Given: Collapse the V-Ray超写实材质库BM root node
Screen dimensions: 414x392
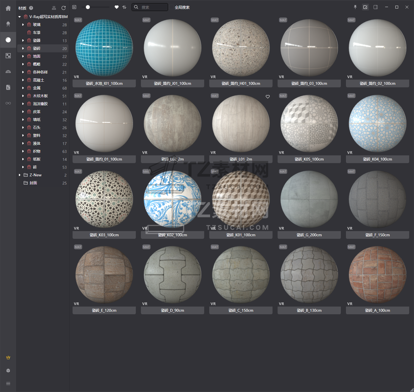Looking at the screenshot, I should point(19,17).
